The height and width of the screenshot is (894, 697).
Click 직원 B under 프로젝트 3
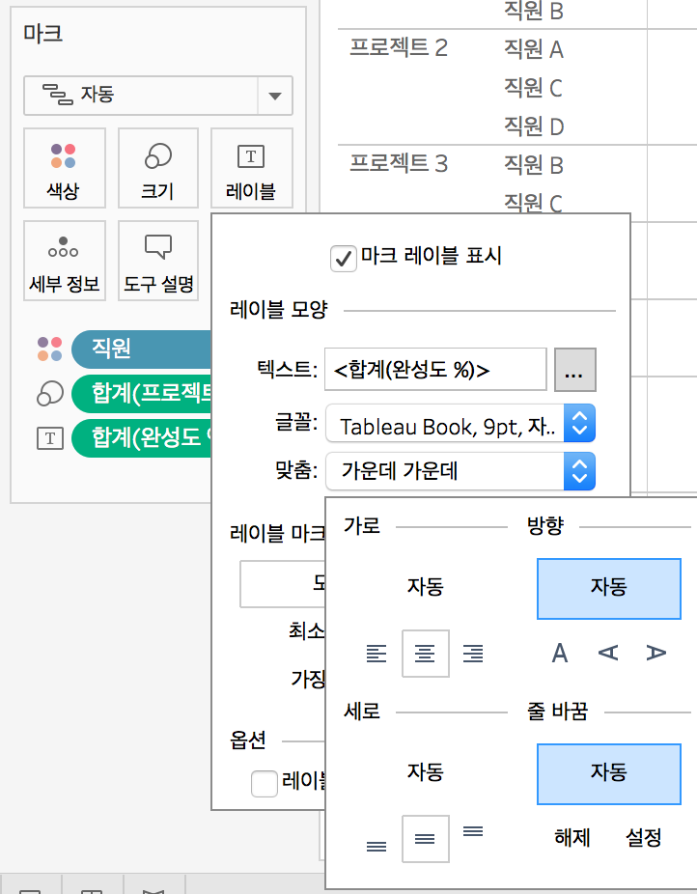[534, 165]
